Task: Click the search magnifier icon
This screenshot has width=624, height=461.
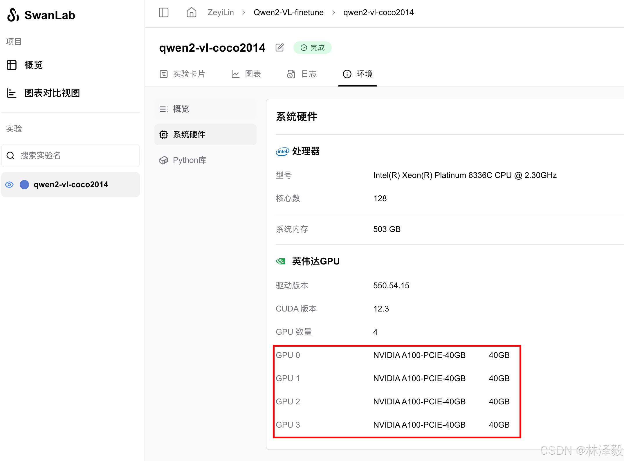Action: tap(10, 156)
